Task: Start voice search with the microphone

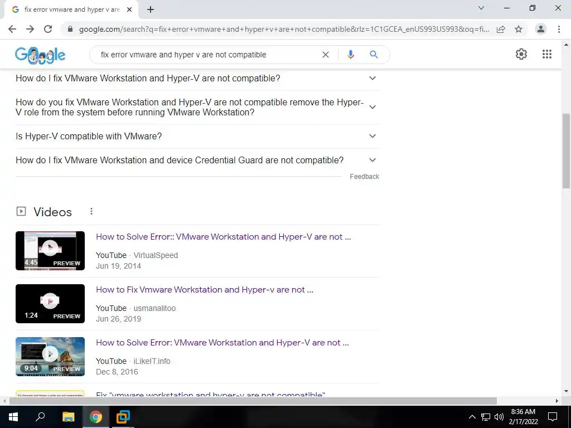Action: [x=351, y=55]
